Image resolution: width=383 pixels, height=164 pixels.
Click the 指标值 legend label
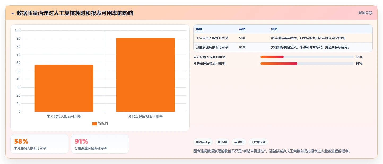[x=103, y=124]
